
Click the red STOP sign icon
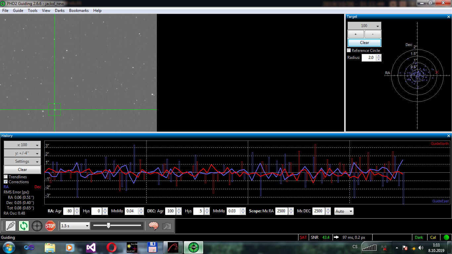click(50, 226)
